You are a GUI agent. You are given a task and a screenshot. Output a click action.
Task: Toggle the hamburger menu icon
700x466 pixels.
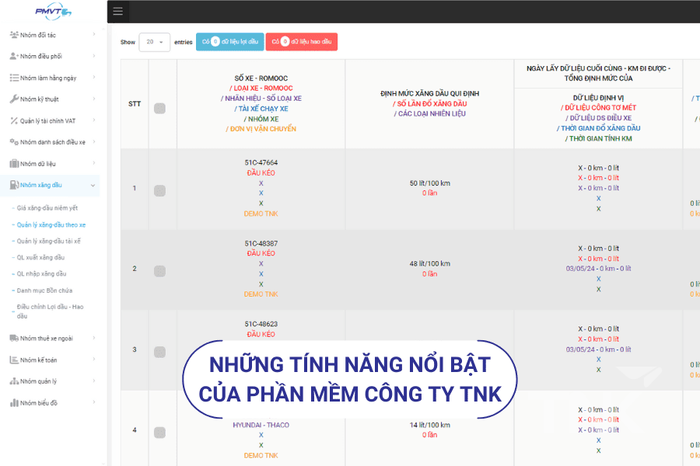pyautogui.click(x=118, y=12)
